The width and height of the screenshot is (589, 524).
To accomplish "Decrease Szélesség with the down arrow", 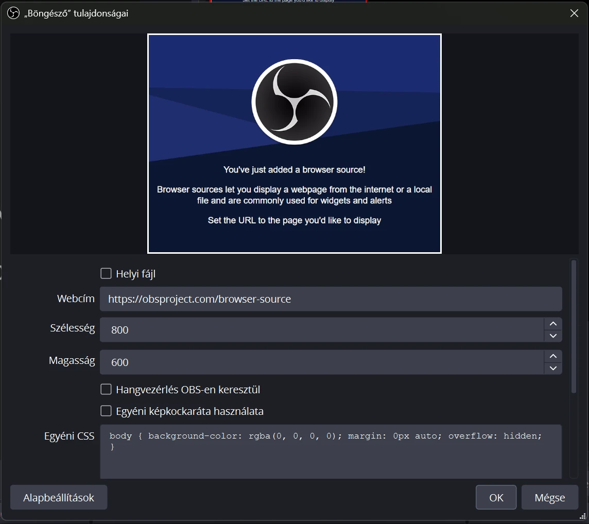I will click(553, 336).
